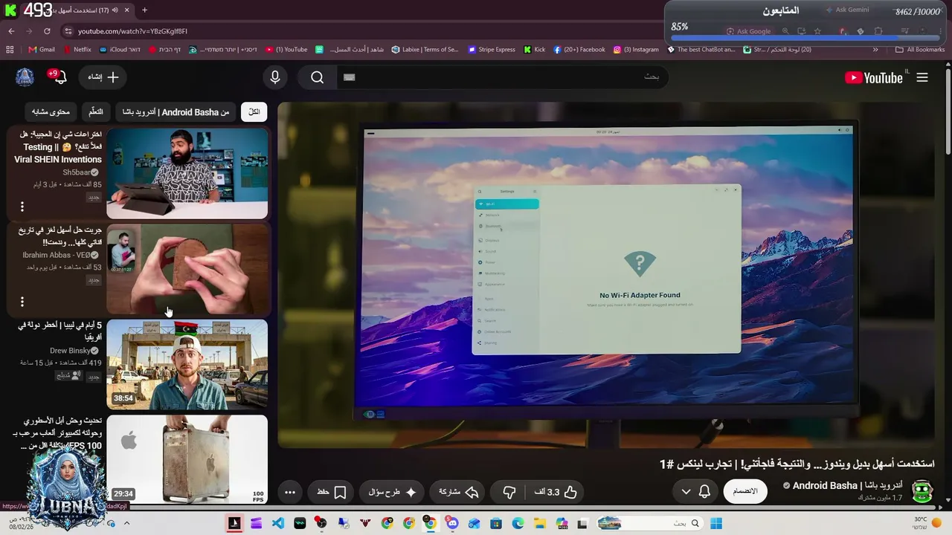
Task: Play the Libya 38:54 video thumbnail
Action: click(187, 364)
